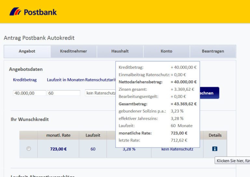Click the kein Ratenschutz table cell

[x=177, y=149]
